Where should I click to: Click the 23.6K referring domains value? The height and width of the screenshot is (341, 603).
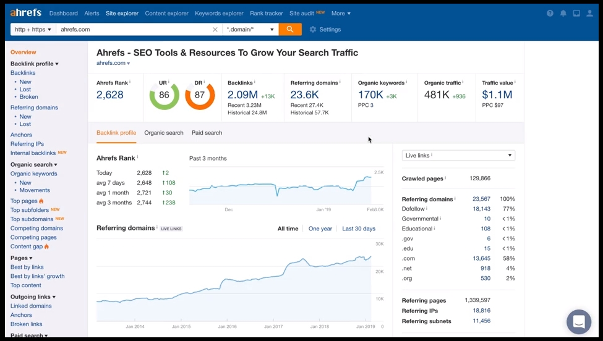pos(304,95)
